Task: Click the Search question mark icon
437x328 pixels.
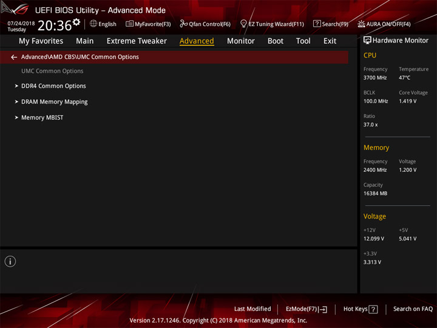Action: tap(317, 24)
